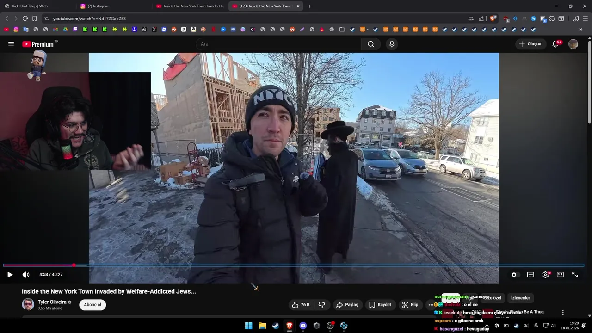The image size is (592, 333).
Task: Toggle theater mode in the player
Action: (560, 275)
